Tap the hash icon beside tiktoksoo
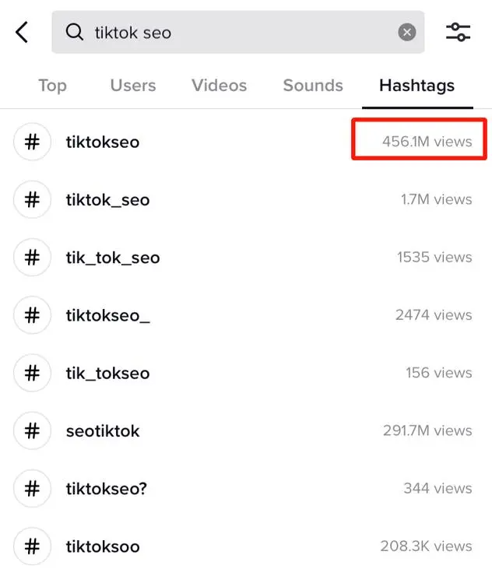The width and height of the screenshot is (492, 569). coord(32,546)
